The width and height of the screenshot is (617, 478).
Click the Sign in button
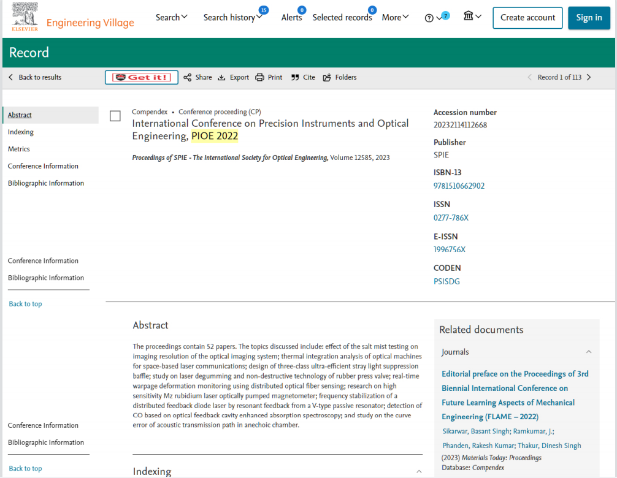click(589, 18)
